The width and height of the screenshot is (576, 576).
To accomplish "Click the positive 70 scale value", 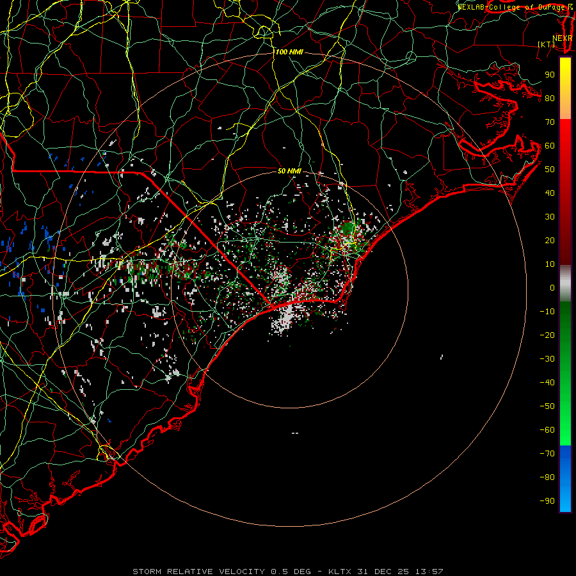I will click(550, 122).
